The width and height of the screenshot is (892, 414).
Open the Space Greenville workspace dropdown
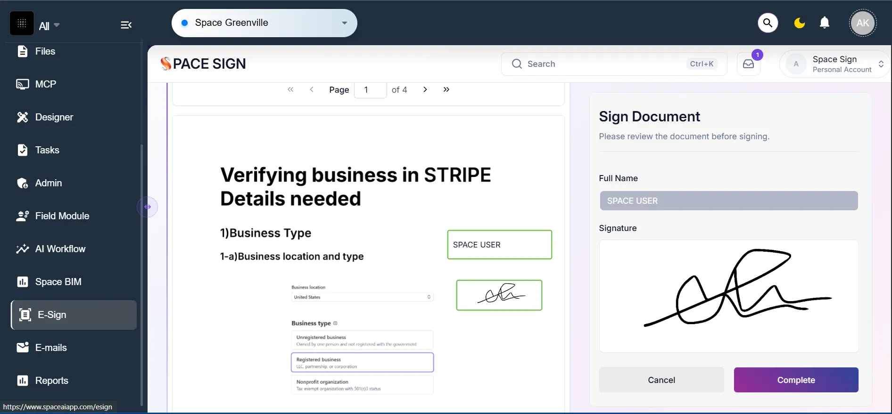tap(264, 23)
